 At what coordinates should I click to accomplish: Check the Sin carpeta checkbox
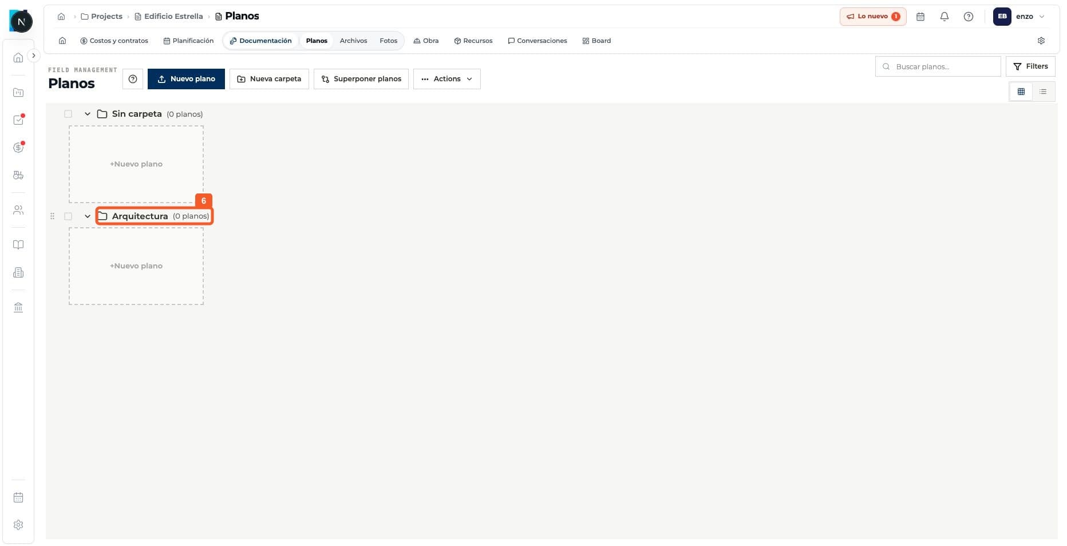68,114
